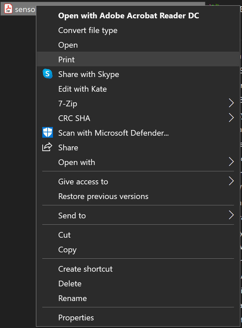Cut the selected file
242x328 pixels.
(64, 235)
